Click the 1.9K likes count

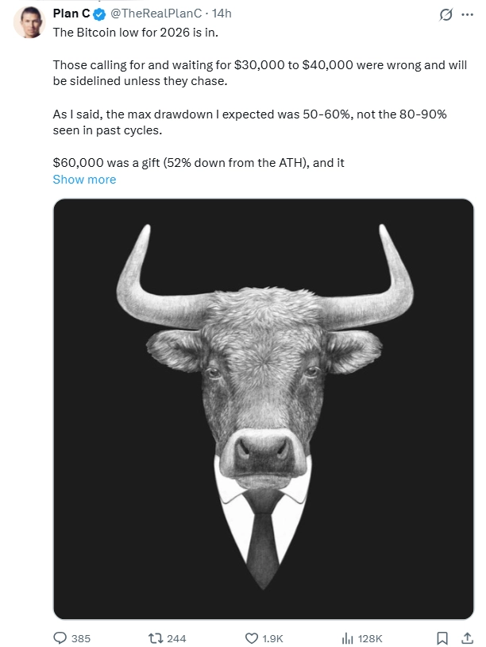point(272,638)
